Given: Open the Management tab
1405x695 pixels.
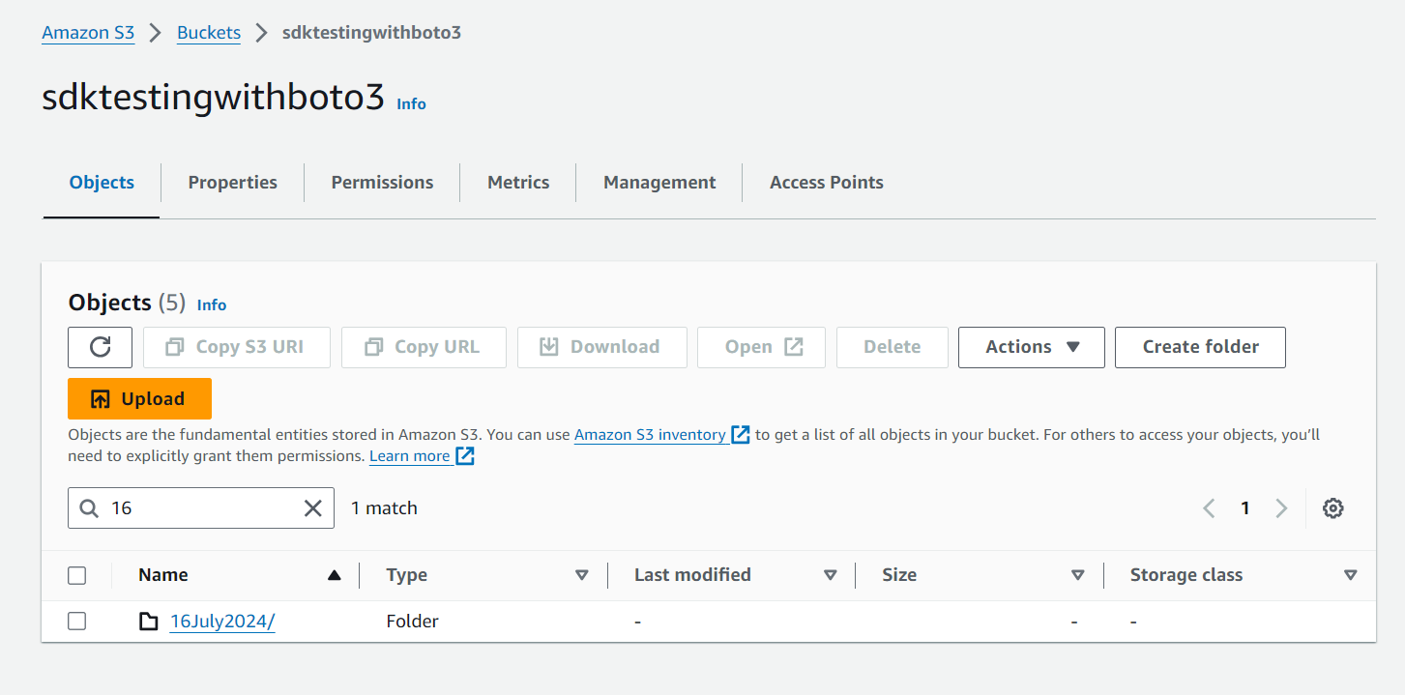Looking at the screenshot, I should [659, 183].
